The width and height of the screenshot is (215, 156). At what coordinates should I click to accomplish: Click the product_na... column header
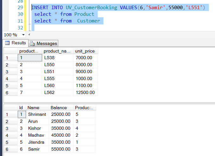pyautogui.click(x=58, y=51)
